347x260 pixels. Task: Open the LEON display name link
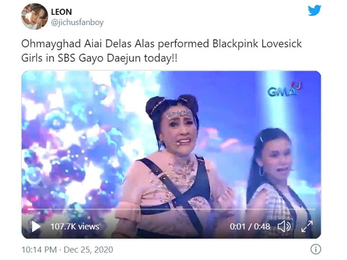coord(61,12)
